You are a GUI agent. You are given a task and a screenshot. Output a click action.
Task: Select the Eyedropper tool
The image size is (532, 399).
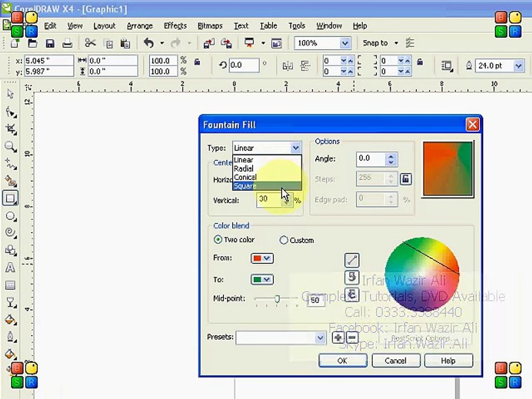tap(11, 320)
